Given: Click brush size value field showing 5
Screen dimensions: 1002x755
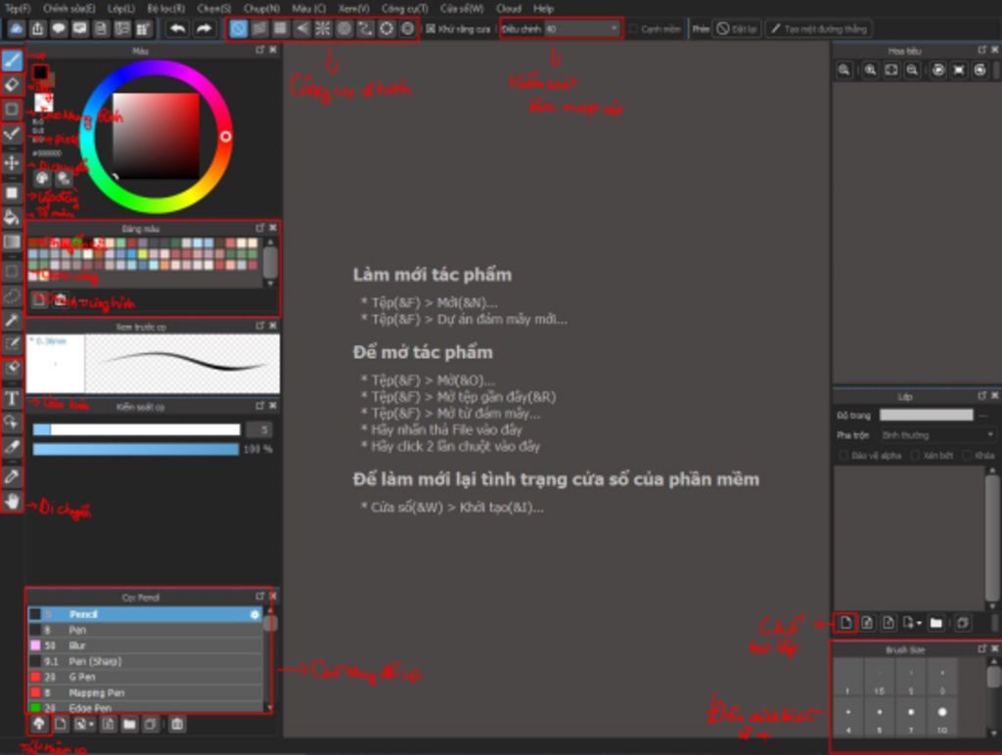Looking at the screenshot, I should [258, 430].
